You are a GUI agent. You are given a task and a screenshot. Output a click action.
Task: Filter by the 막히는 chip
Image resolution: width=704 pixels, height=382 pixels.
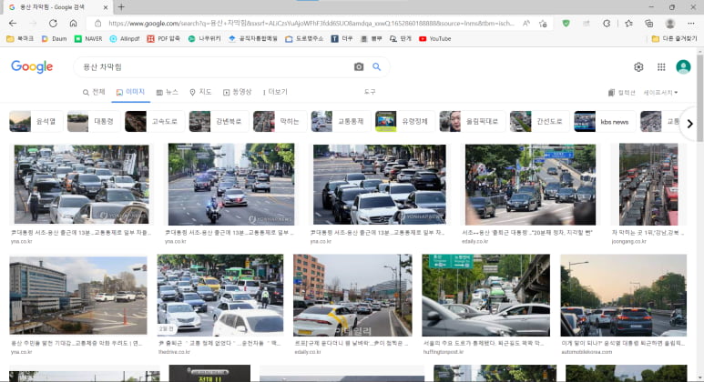point(280,122)
